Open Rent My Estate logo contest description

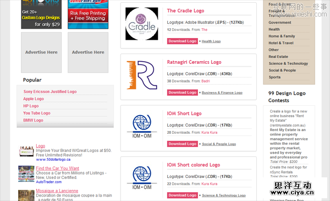[289, 134]
